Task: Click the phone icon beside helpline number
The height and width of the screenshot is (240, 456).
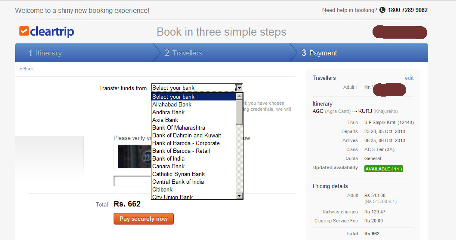Action: click(382, 10)
